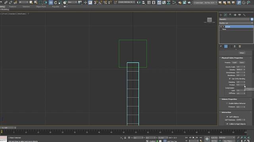Toggle Collide to Rigid Objects checkbox
This screenshot has width=254, height=142.
(x=227, y=124)
